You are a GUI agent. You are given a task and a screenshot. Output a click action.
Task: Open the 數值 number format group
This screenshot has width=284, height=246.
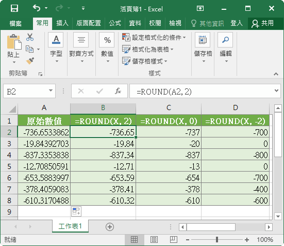(x=107, y=48)
